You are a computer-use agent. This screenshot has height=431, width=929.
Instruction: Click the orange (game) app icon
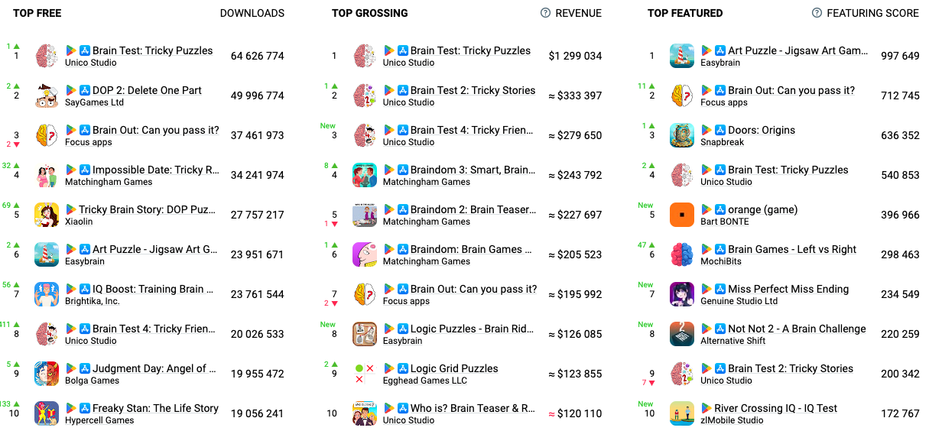coord(682,215)
